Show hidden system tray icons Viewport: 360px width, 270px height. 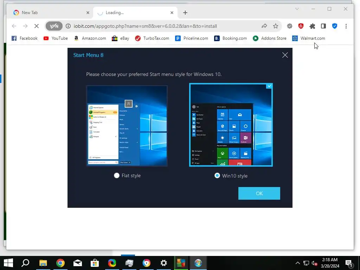[x=297, y=263]
